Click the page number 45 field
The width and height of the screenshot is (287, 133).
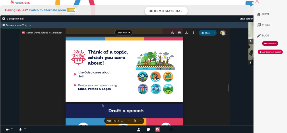115,121
